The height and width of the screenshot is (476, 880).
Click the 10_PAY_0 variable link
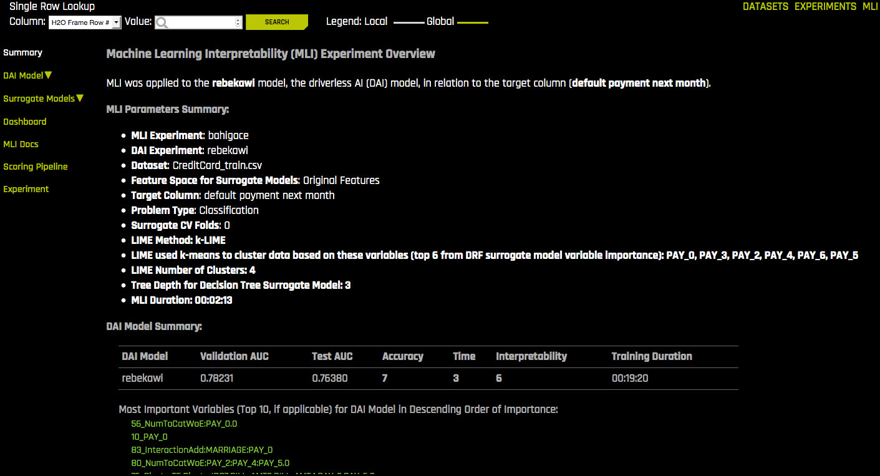[149, 437]
